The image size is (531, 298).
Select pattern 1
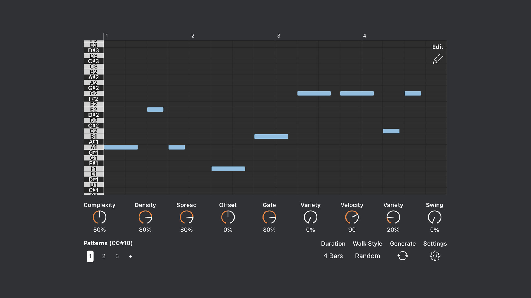coord(90,256)
